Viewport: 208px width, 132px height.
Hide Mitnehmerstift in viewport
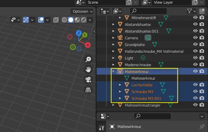coord(195,17)
